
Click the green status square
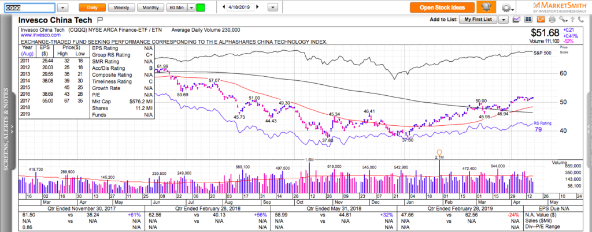(200, 7)
